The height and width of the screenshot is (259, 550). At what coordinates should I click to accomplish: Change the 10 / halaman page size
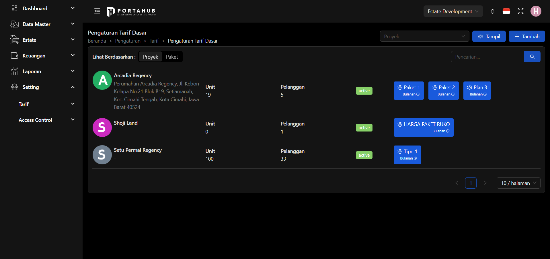click(x=518, y=183)
